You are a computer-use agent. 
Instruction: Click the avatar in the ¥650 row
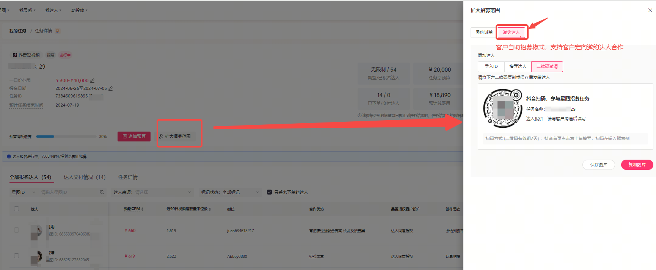(x=37, y=231)
